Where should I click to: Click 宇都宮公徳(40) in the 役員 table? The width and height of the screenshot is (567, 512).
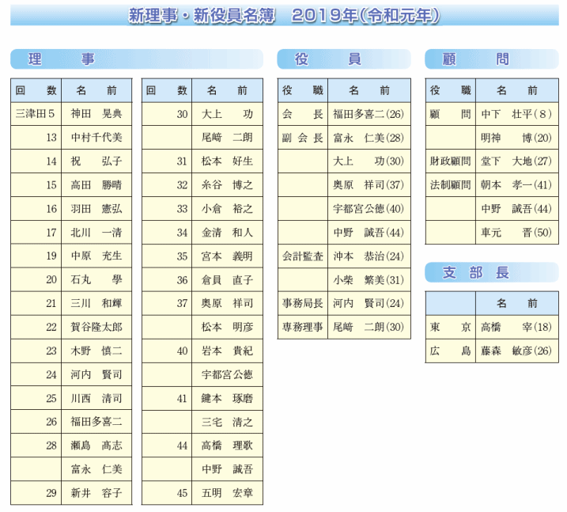[x=369, y=209]
